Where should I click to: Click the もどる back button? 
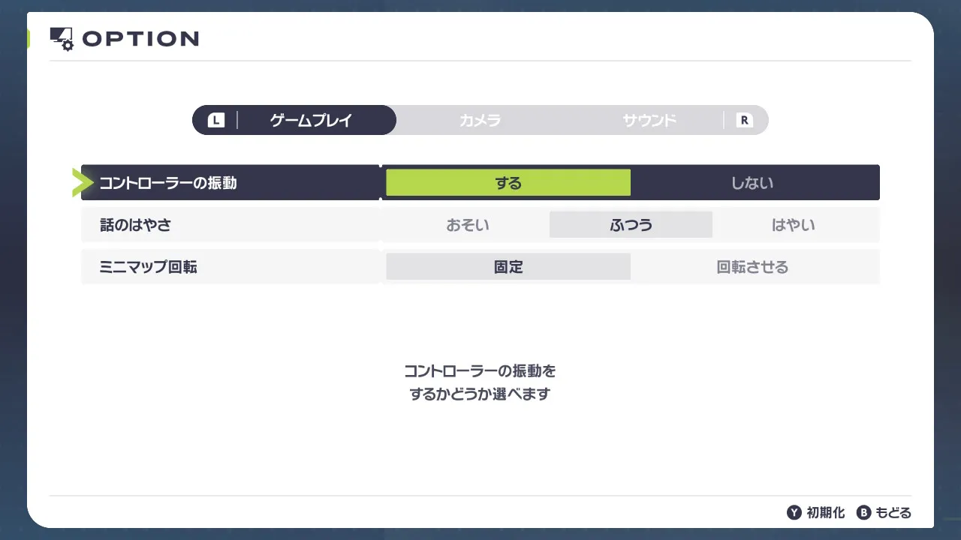pyautogui.click(x=893, y=513)
